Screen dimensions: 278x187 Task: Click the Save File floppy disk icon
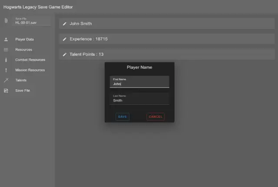6,90
